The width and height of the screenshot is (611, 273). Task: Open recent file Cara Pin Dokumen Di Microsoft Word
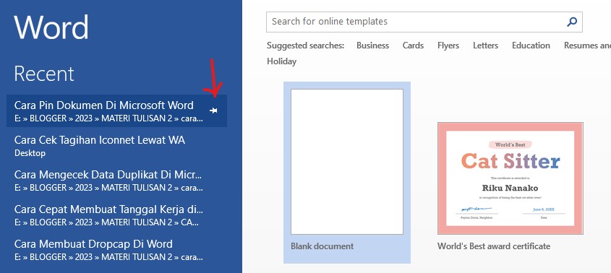click(117, 110)
